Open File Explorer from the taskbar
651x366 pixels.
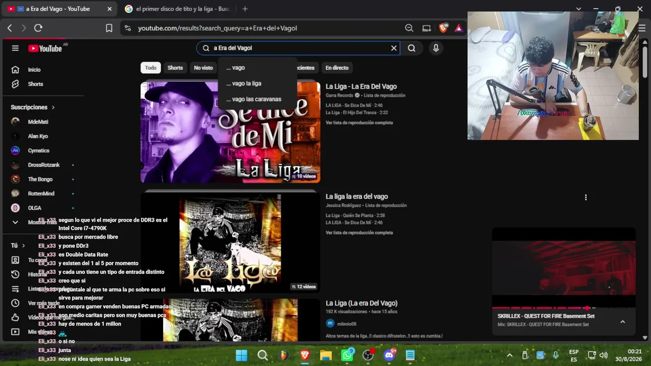coord(326,355)
